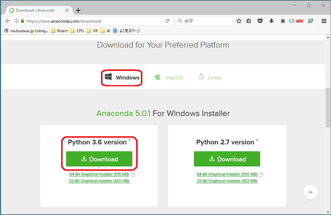Screen dimensions: 331x215
Task: Click the screenshot scissors icon
Action: pos(311,21)
